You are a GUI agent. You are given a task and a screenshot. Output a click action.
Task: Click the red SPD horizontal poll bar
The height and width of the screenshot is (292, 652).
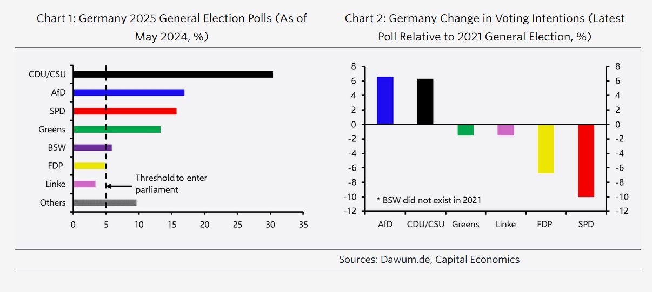[124, 111]
